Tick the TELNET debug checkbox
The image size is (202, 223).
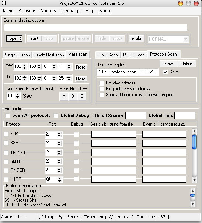(x=76, y=152)
